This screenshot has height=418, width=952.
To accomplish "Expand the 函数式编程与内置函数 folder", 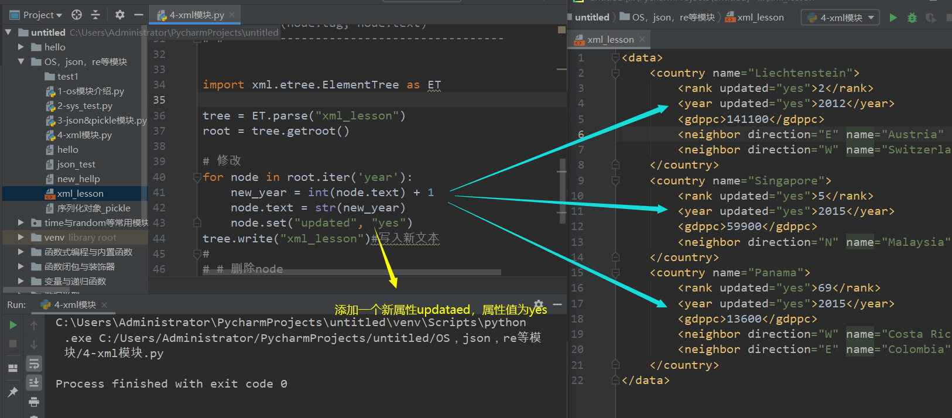I will [x=21, y=252].
